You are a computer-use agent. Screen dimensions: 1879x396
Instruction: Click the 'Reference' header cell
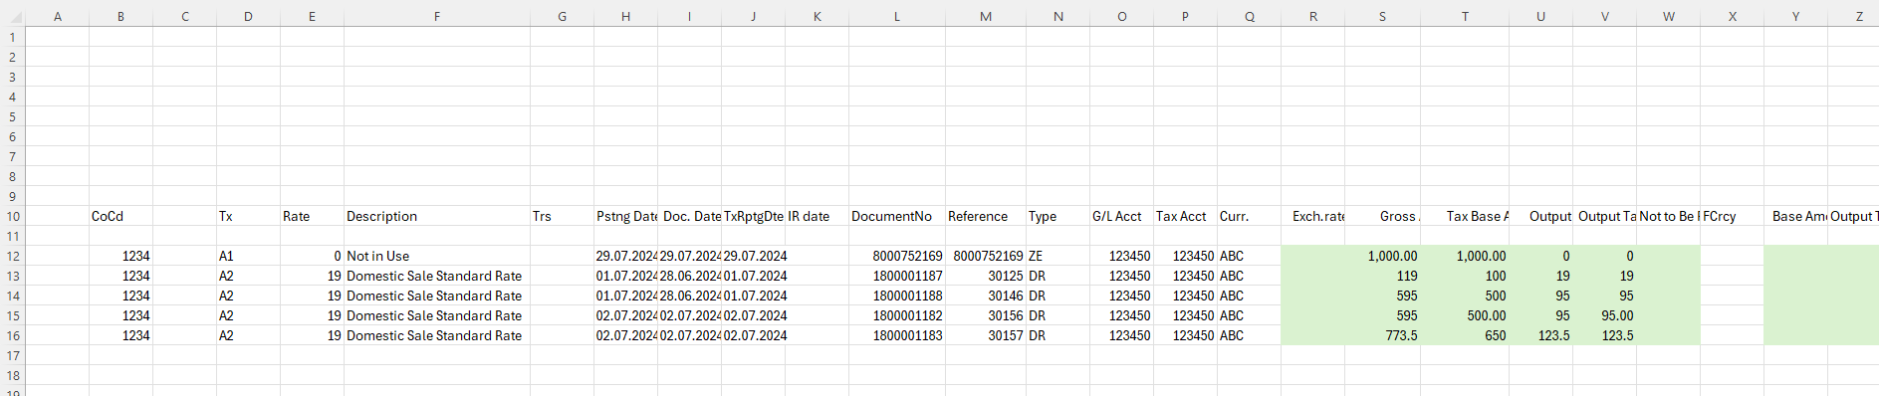click(986, 216)
